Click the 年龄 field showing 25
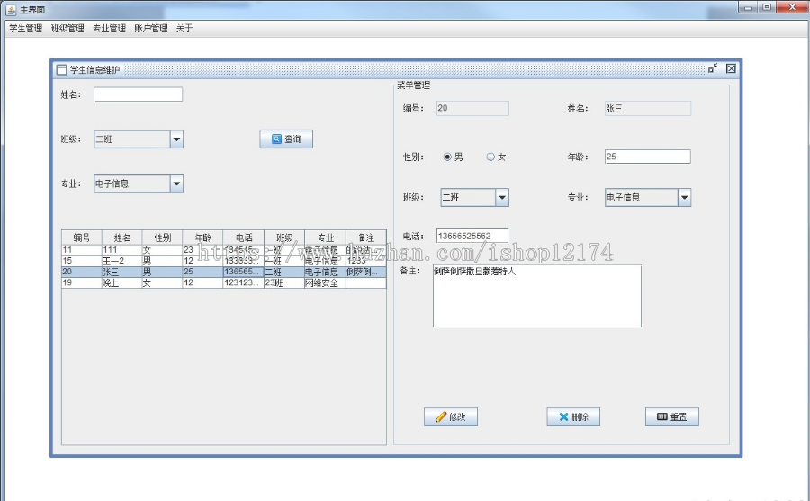Viewport: 810px width, 501px height. pos(648,157)
